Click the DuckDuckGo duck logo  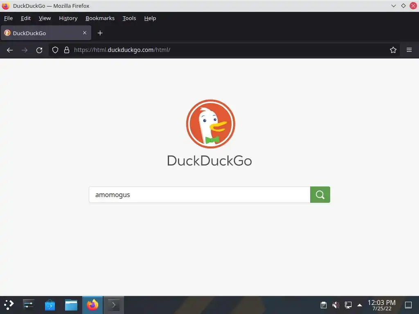[211, 123]
